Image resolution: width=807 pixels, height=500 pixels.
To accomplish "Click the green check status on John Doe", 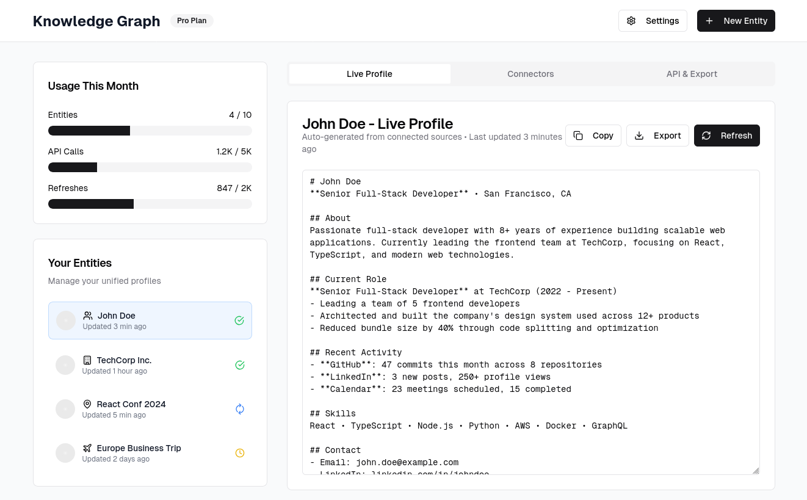I will click(x=239, y=321).
